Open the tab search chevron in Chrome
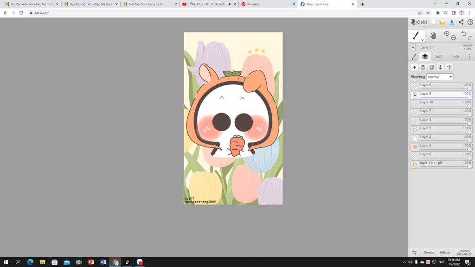The image size is (475, 267). click(x=435, y=4)
